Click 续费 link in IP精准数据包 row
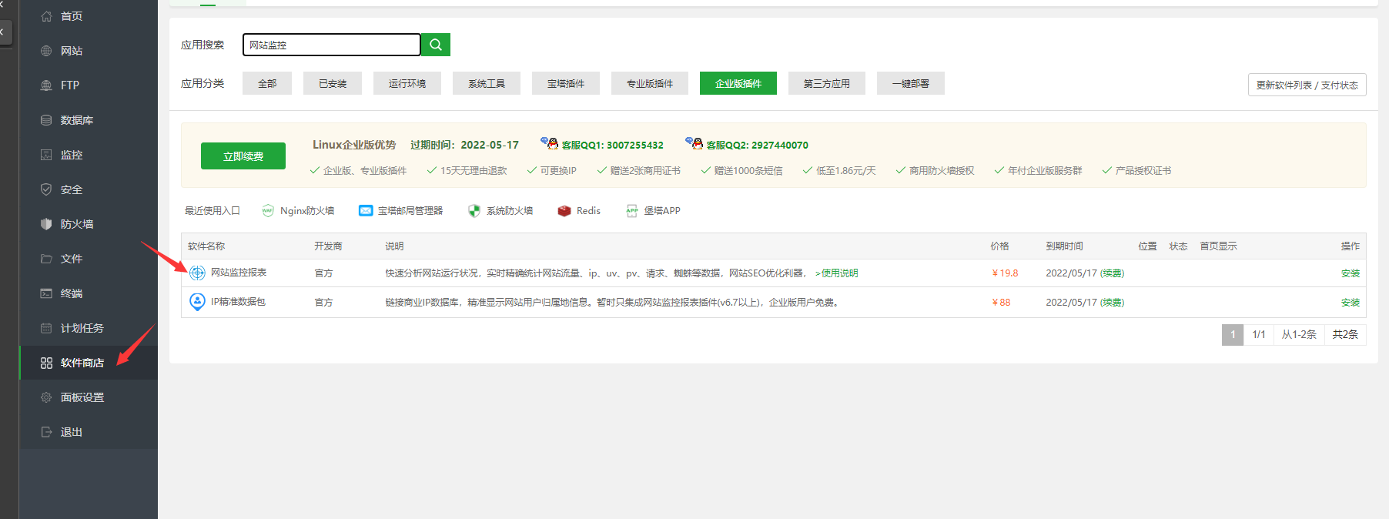The height and width of the screenshot is (519, 1389). pos(1112,303)
